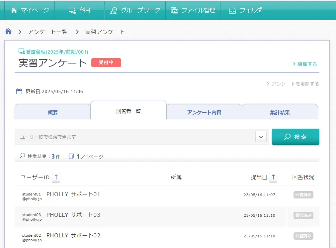Viewport: 336px width, 248px height.
Task: Go to グループワーク in the navigation bar
Action: coord(135,10)
